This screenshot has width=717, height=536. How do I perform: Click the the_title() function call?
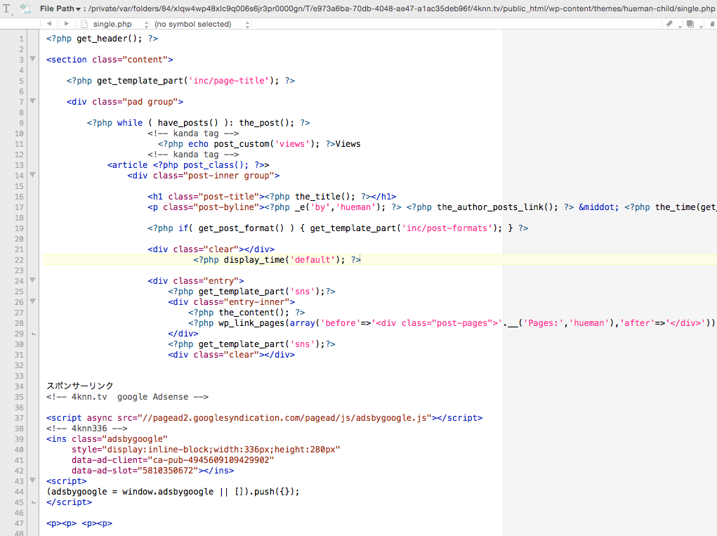324,197
